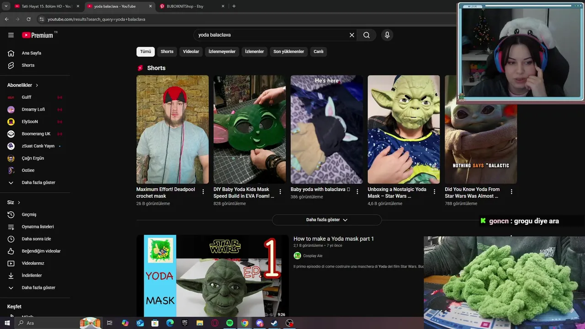
Task: Select the Son yüklenenler filter chip
Action: click(289, 52)
